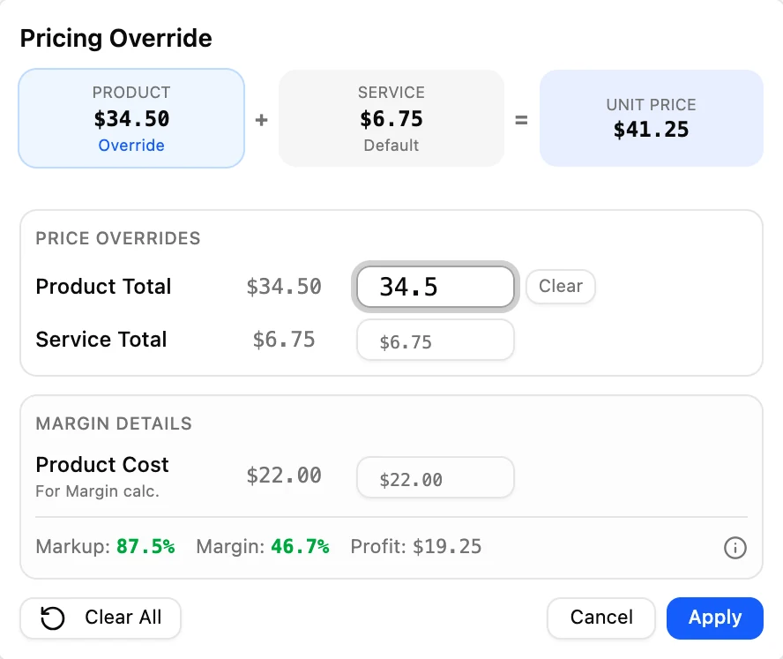Click the Margin 46.7% value
This screenshot has width=783, height=659.
tap(300, 547)
